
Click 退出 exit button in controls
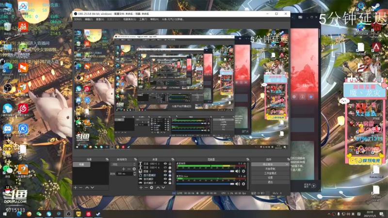270,182
